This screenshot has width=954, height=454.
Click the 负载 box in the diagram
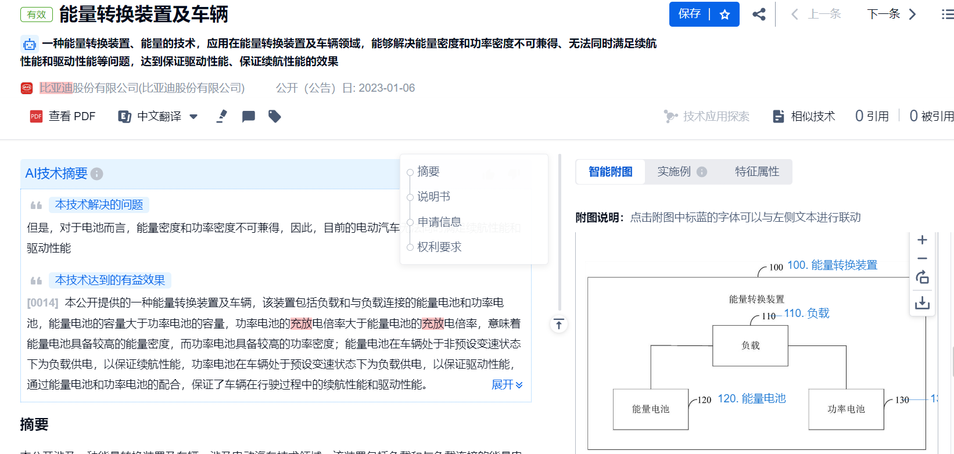coord(750,345)
